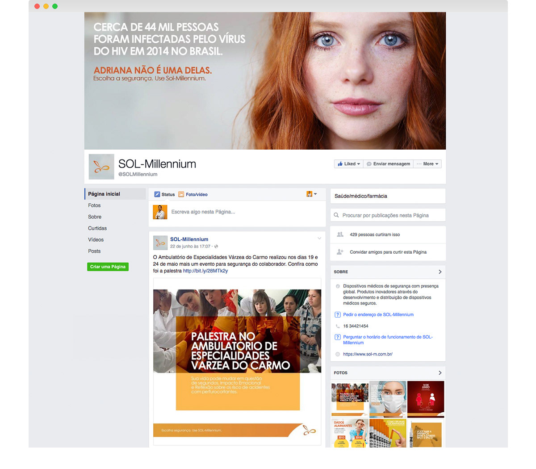Image resolution: width=536 pixels, height=469 pixels.
Task: Choose the Foto/vídeo composer option
Action: point(193,194)
